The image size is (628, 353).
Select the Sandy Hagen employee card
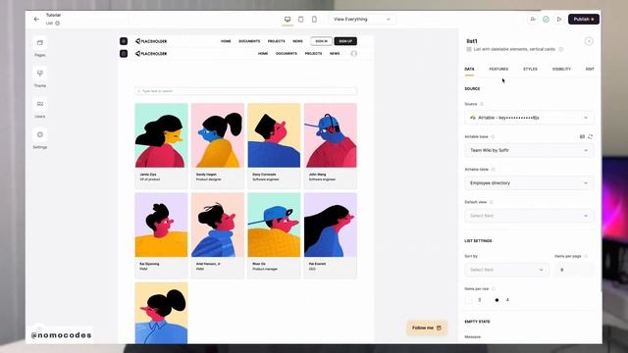(218, 146)
